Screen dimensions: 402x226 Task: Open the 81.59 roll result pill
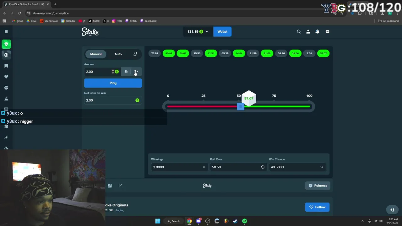pos(253,53)
